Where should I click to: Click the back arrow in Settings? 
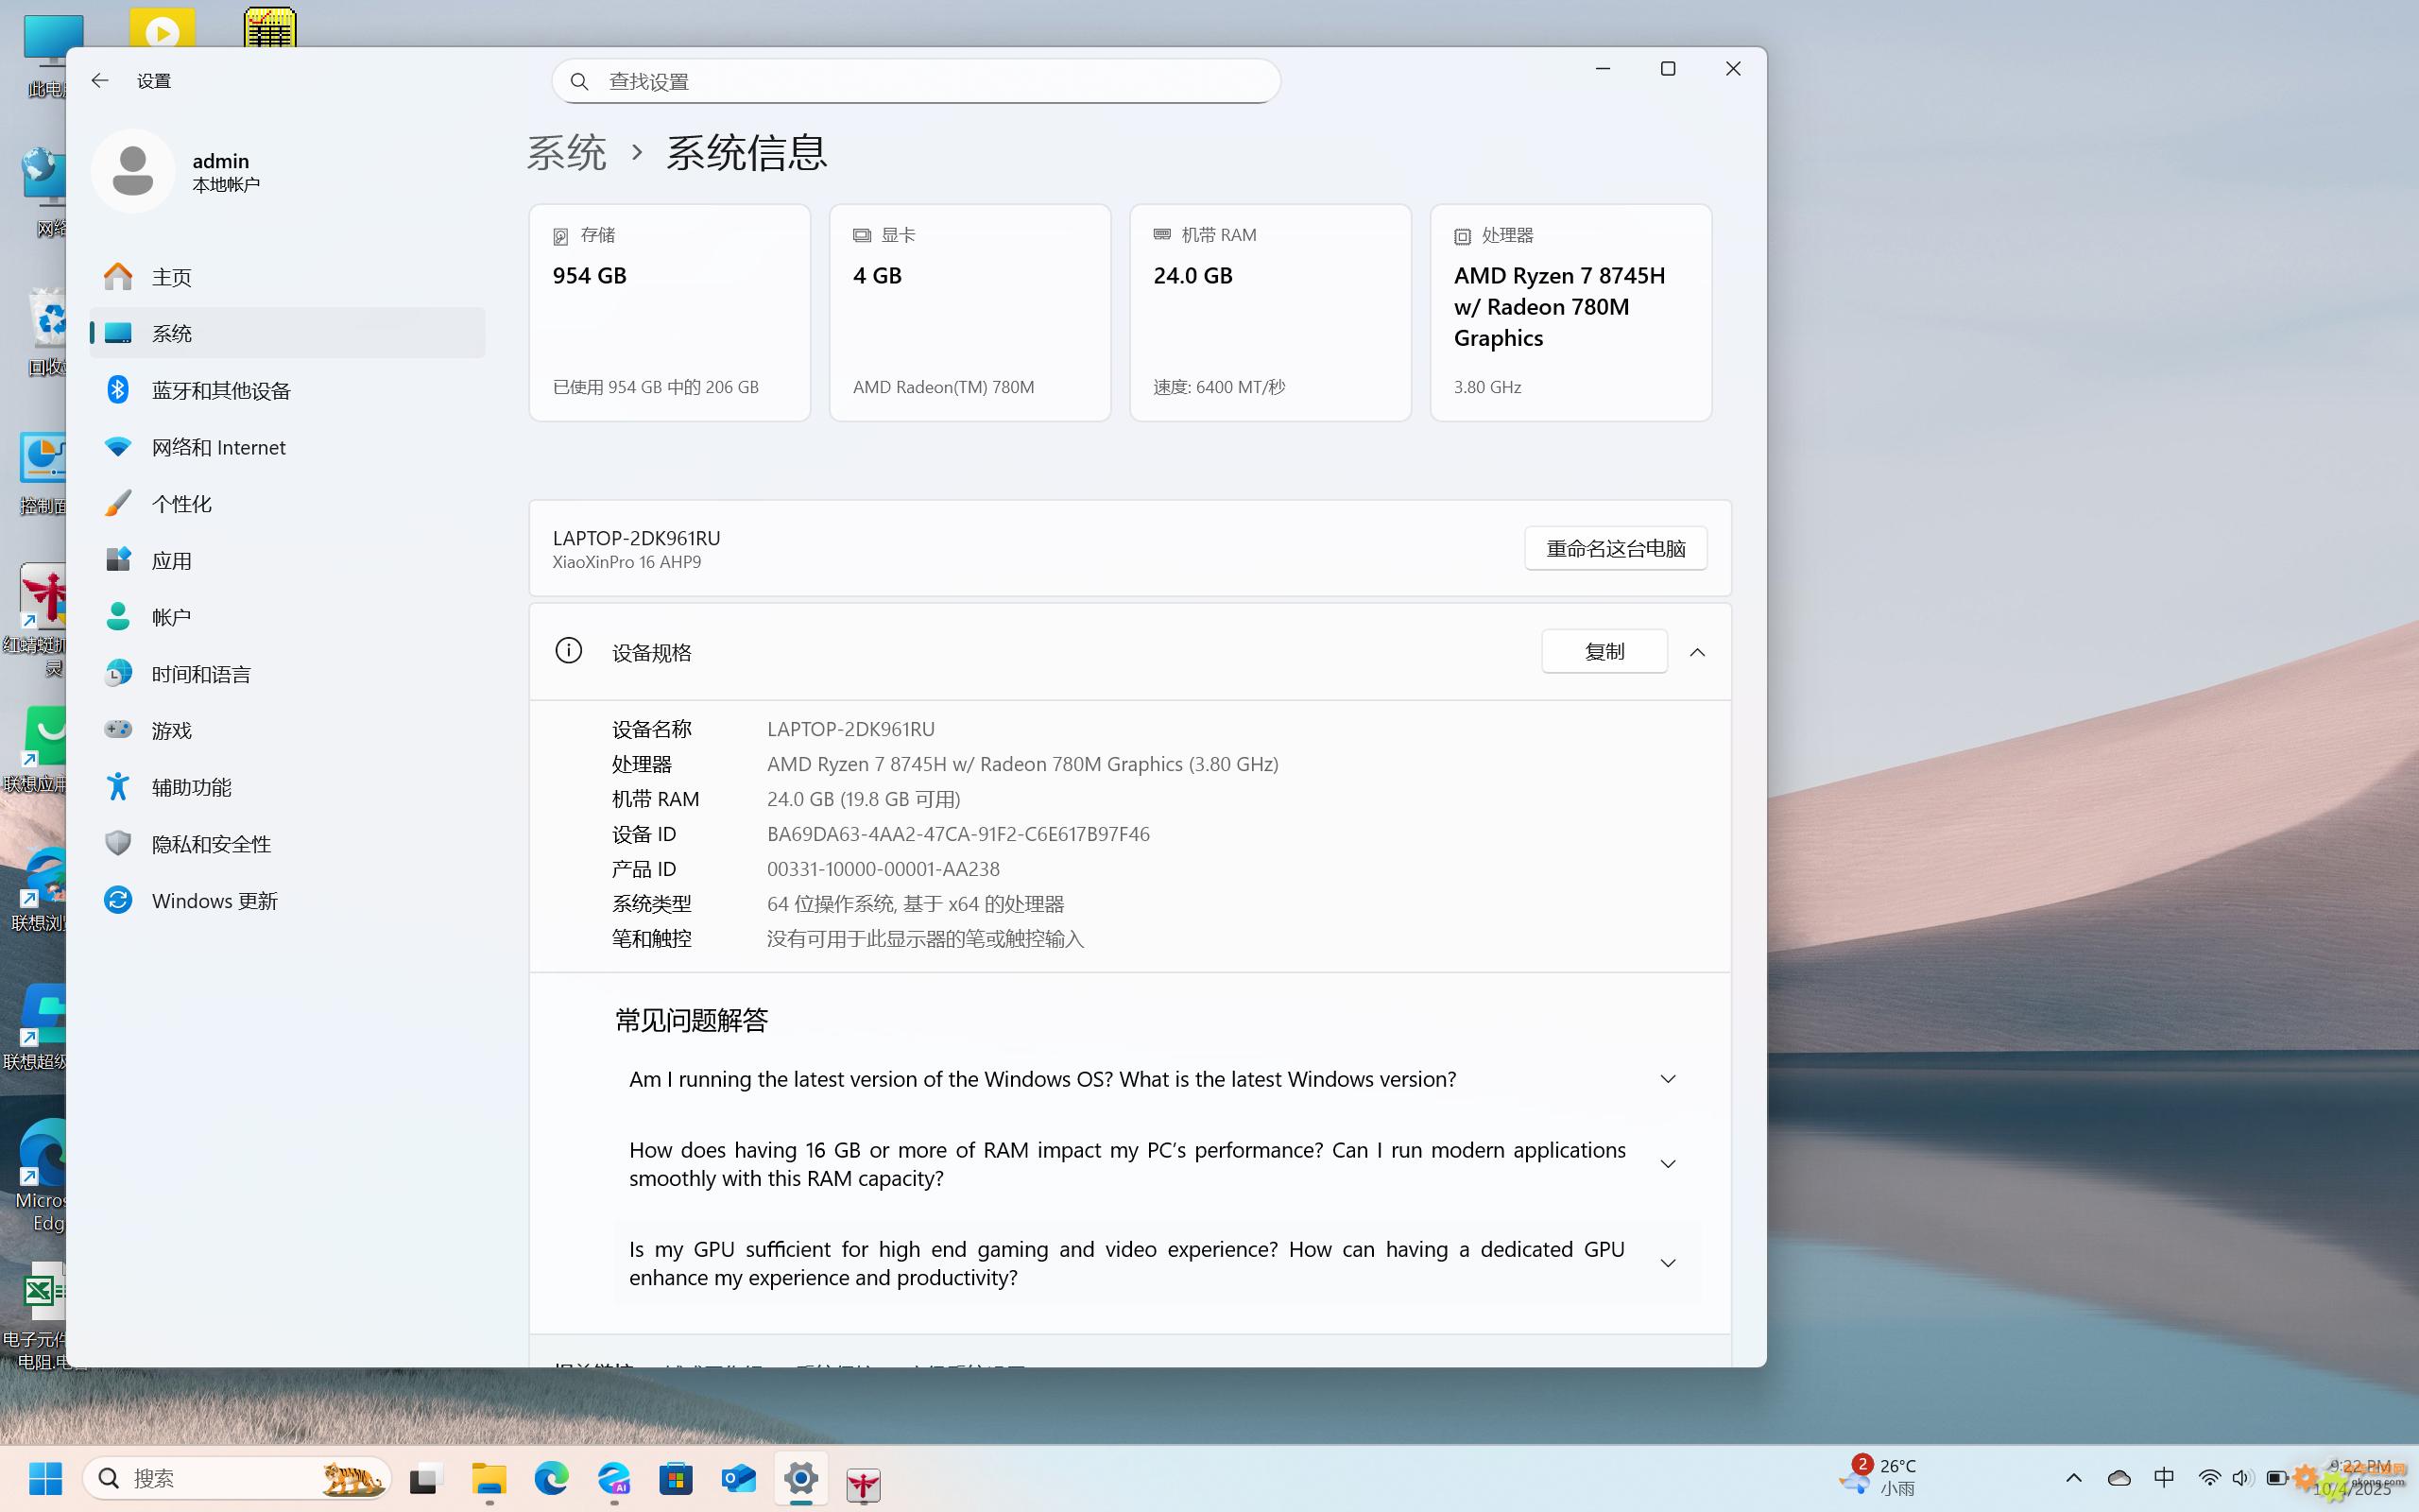pyautogui.click(x=99, y=81)
